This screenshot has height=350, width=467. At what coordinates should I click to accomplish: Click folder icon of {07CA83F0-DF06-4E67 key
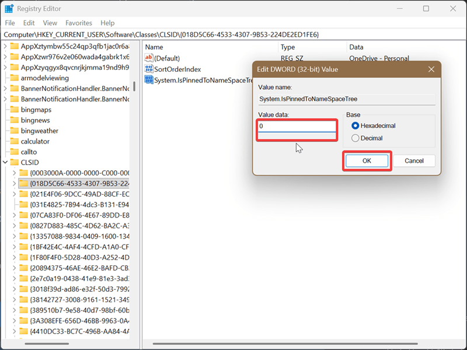23,215
